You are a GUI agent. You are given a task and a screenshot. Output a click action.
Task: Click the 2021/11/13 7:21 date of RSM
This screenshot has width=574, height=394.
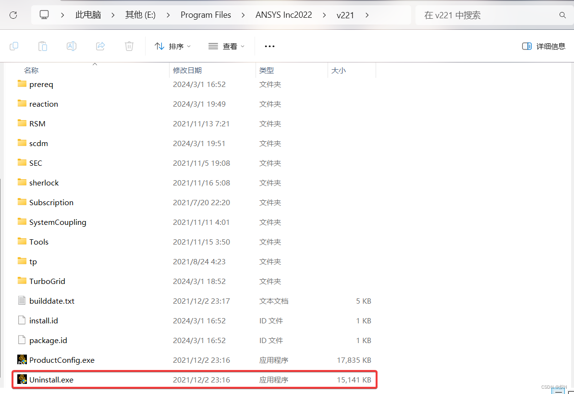(x=201, y=124)
